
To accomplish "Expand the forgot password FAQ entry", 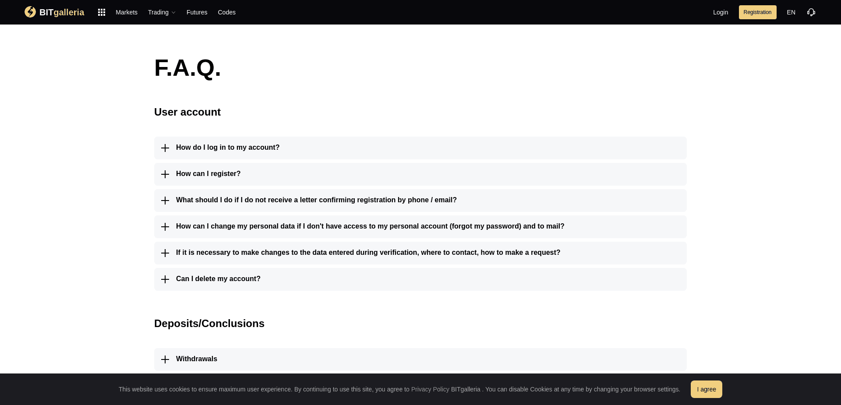I will 370,226.
